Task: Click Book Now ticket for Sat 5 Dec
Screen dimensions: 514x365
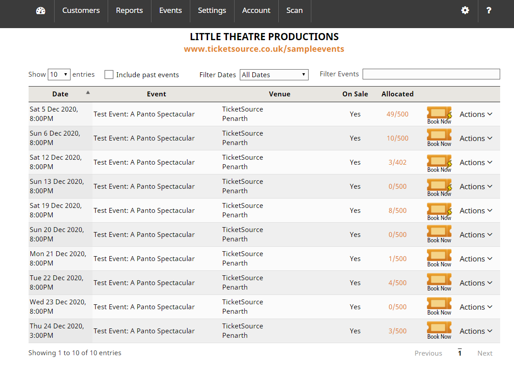Action: point(439,115)
